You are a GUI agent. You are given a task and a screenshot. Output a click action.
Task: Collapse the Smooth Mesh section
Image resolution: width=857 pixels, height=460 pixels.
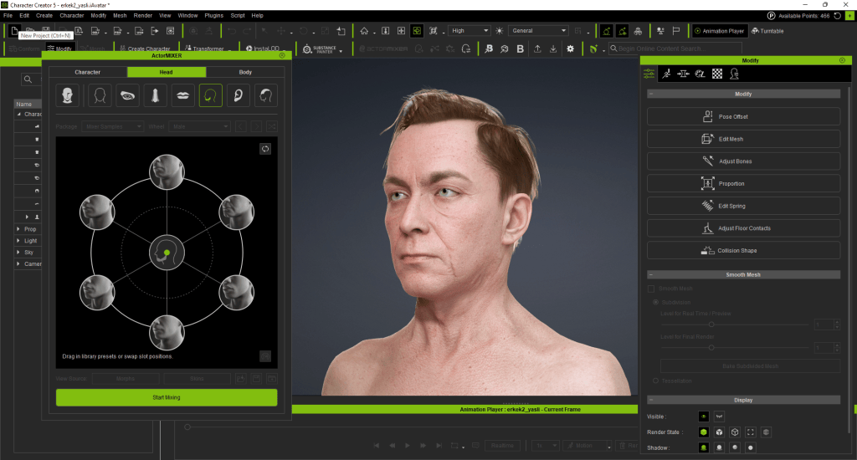click(651, 275)
